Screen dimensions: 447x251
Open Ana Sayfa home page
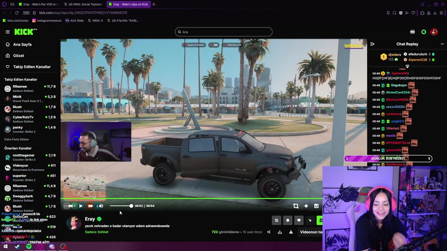pos(19,44)
